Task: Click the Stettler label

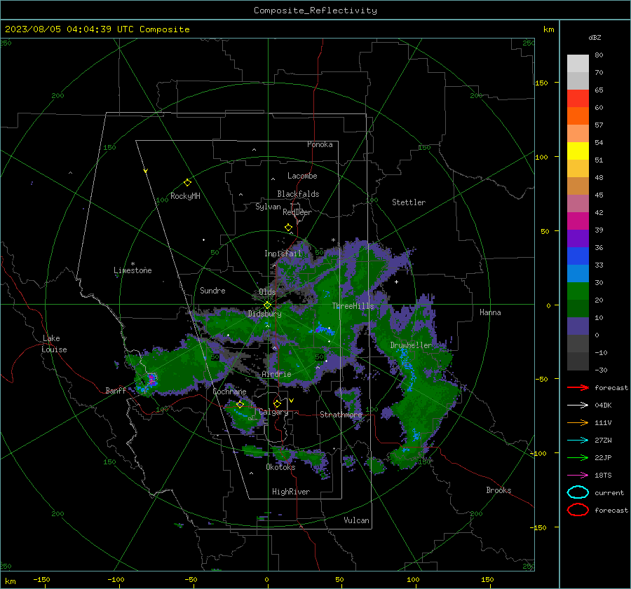Action: (x=409, y=202)
